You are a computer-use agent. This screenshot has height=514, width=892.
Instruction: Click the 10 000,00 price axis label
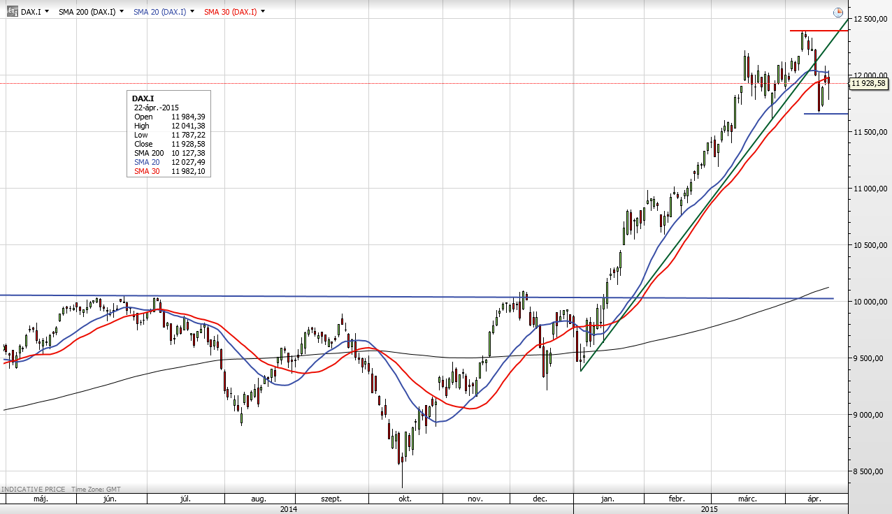click(870, 302)
